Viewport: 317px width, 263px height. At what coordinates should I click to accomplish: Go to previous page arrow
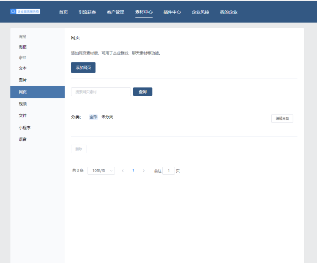point(123,171)
